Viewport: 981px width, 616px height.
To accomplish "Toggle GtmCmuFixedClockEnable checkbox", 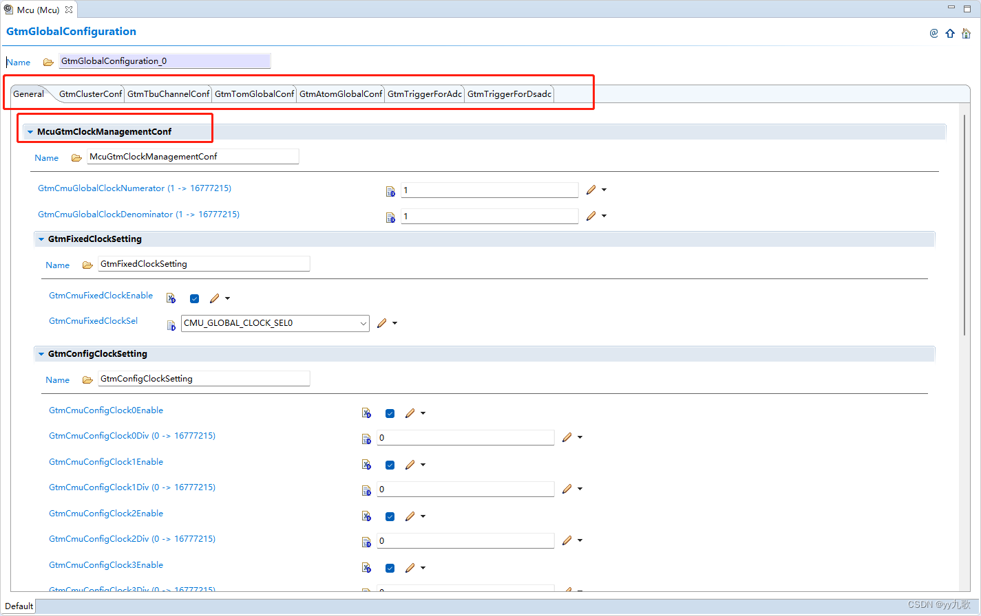I will pos(194,298).
